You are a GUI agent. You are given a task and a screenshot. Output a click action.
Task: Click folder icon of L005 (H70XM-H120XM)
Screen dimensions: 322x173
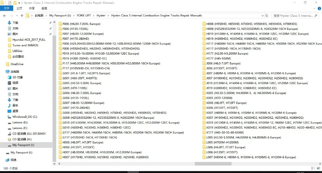click(x=204, y=142)
